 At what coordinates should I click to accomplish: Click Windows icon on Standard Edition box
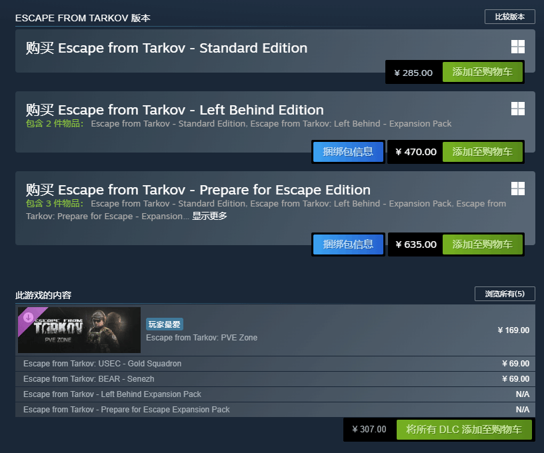pos(517,47)
